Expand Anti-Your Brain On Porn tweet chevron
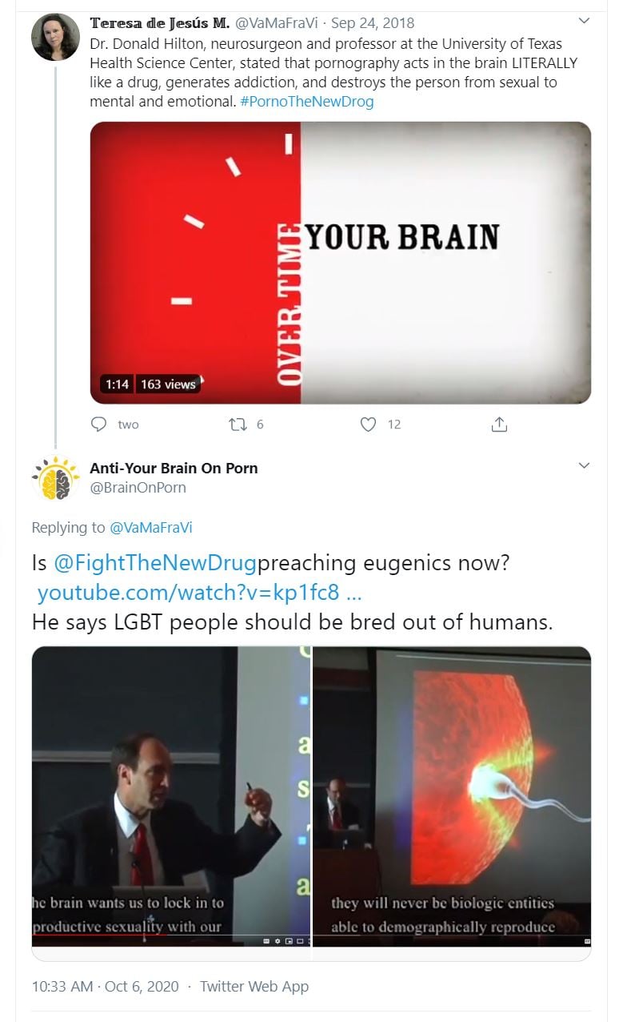 (584, 465)
